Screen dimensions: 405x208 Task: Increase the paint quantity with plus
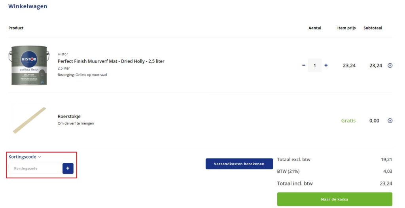[326, 65]
